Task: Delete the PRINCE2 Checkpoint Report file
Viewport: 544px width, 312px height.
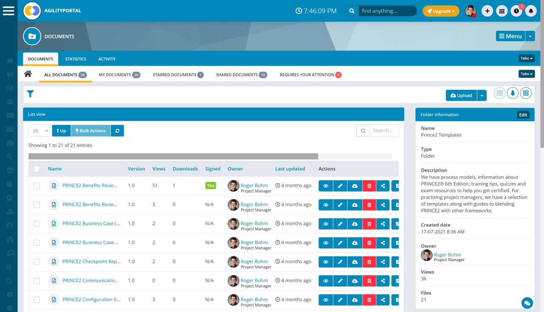Action: [369, 262]
